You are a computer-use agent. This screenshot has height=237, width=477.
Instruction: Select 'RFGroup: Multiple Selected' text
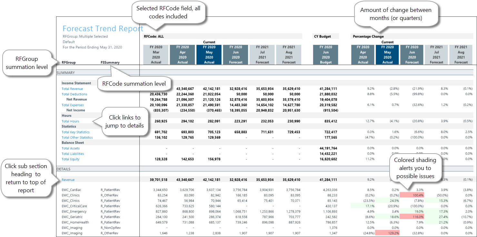click(85, 37)
